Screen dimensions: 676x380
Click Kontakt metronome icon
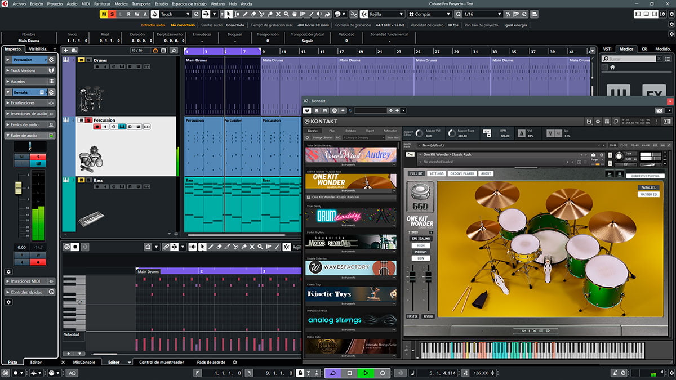click(522, 133)
